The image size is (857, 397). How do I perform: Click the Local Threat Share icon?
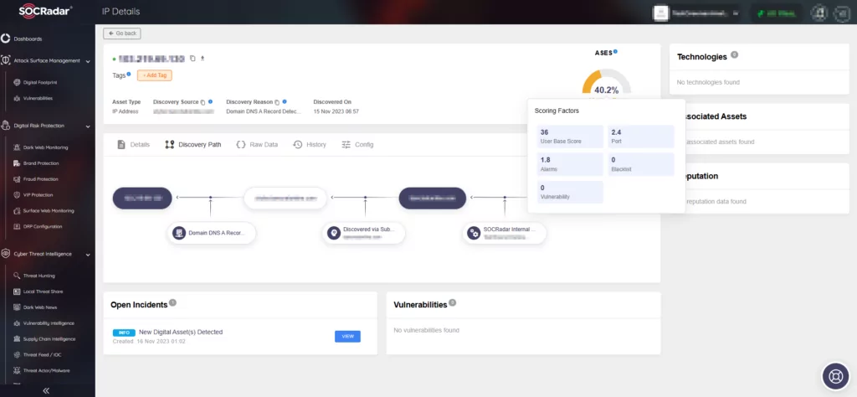tap(17, 291)
